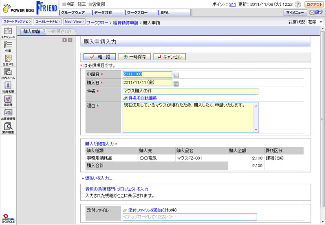Click 件名を自動編集 pencil link
Screen dimensions: 326x225
pyautogui.click(x=140, y=98)
